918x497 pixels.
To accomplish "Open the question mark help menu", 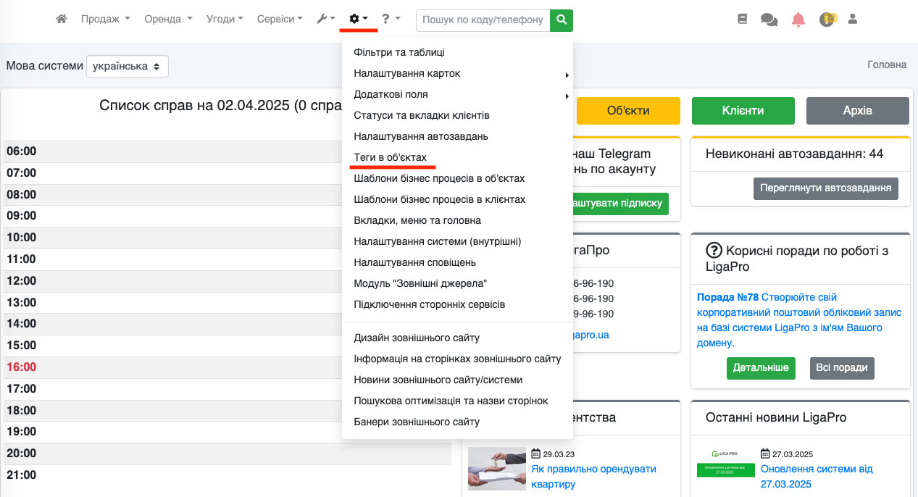I will point(391,20).
